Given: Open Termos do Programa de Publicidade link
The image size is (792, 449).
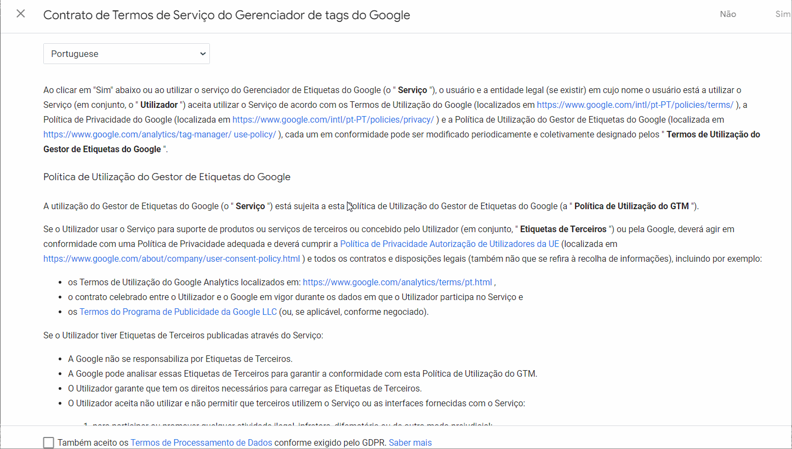Looking at the screenshot, I should (x=178, y=312).
